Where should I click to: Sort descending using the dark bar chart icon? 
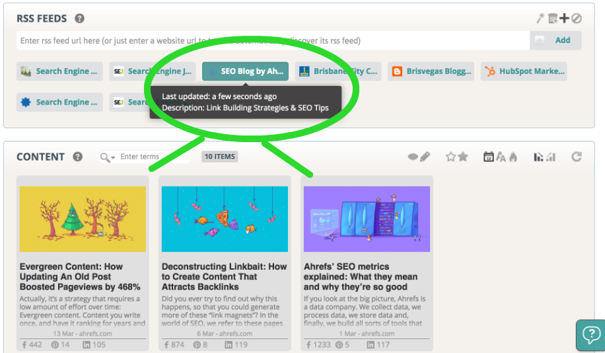pyautogui.click(x=538, y=157)
